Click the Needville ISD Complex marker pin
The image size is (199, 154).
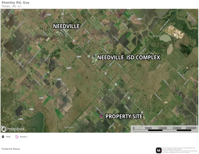point(94,56)
